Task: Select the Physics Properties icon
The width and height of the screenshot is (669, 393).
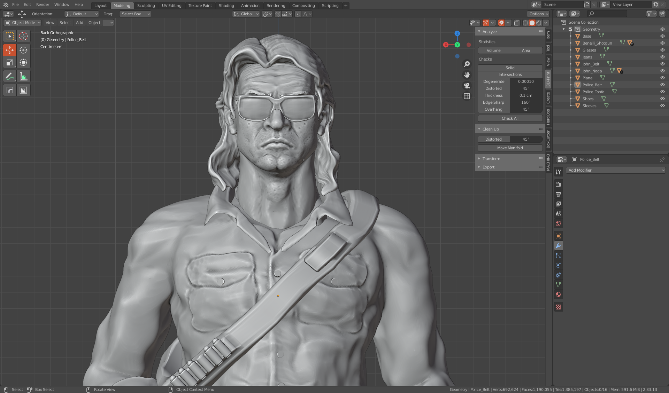Action: click(x=558, y=265)
